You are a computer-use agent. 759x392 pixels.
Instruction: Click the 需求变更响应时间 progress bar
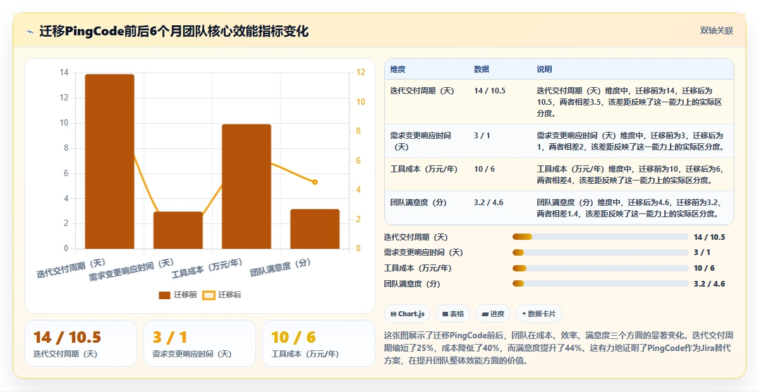coord(600,252)
